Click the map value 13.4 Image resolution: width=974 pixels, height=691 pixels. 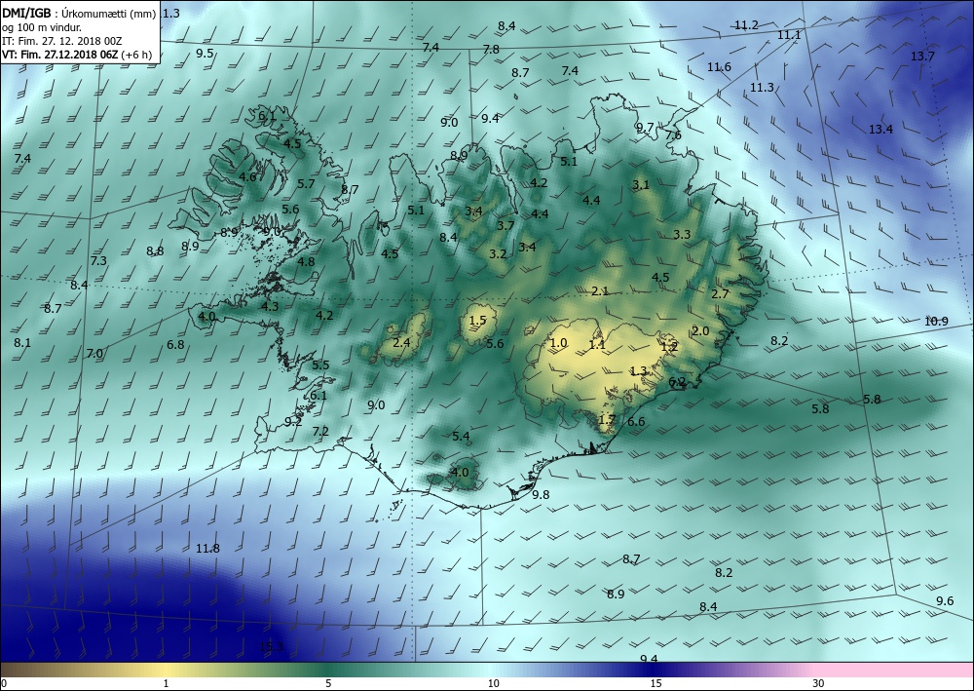(880, 130)
